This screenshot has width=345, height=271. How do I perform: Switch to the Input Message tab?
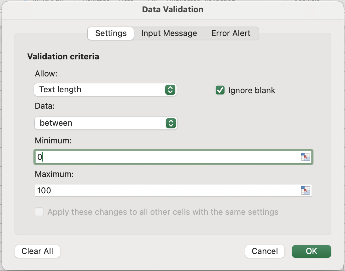coord(169,33)
